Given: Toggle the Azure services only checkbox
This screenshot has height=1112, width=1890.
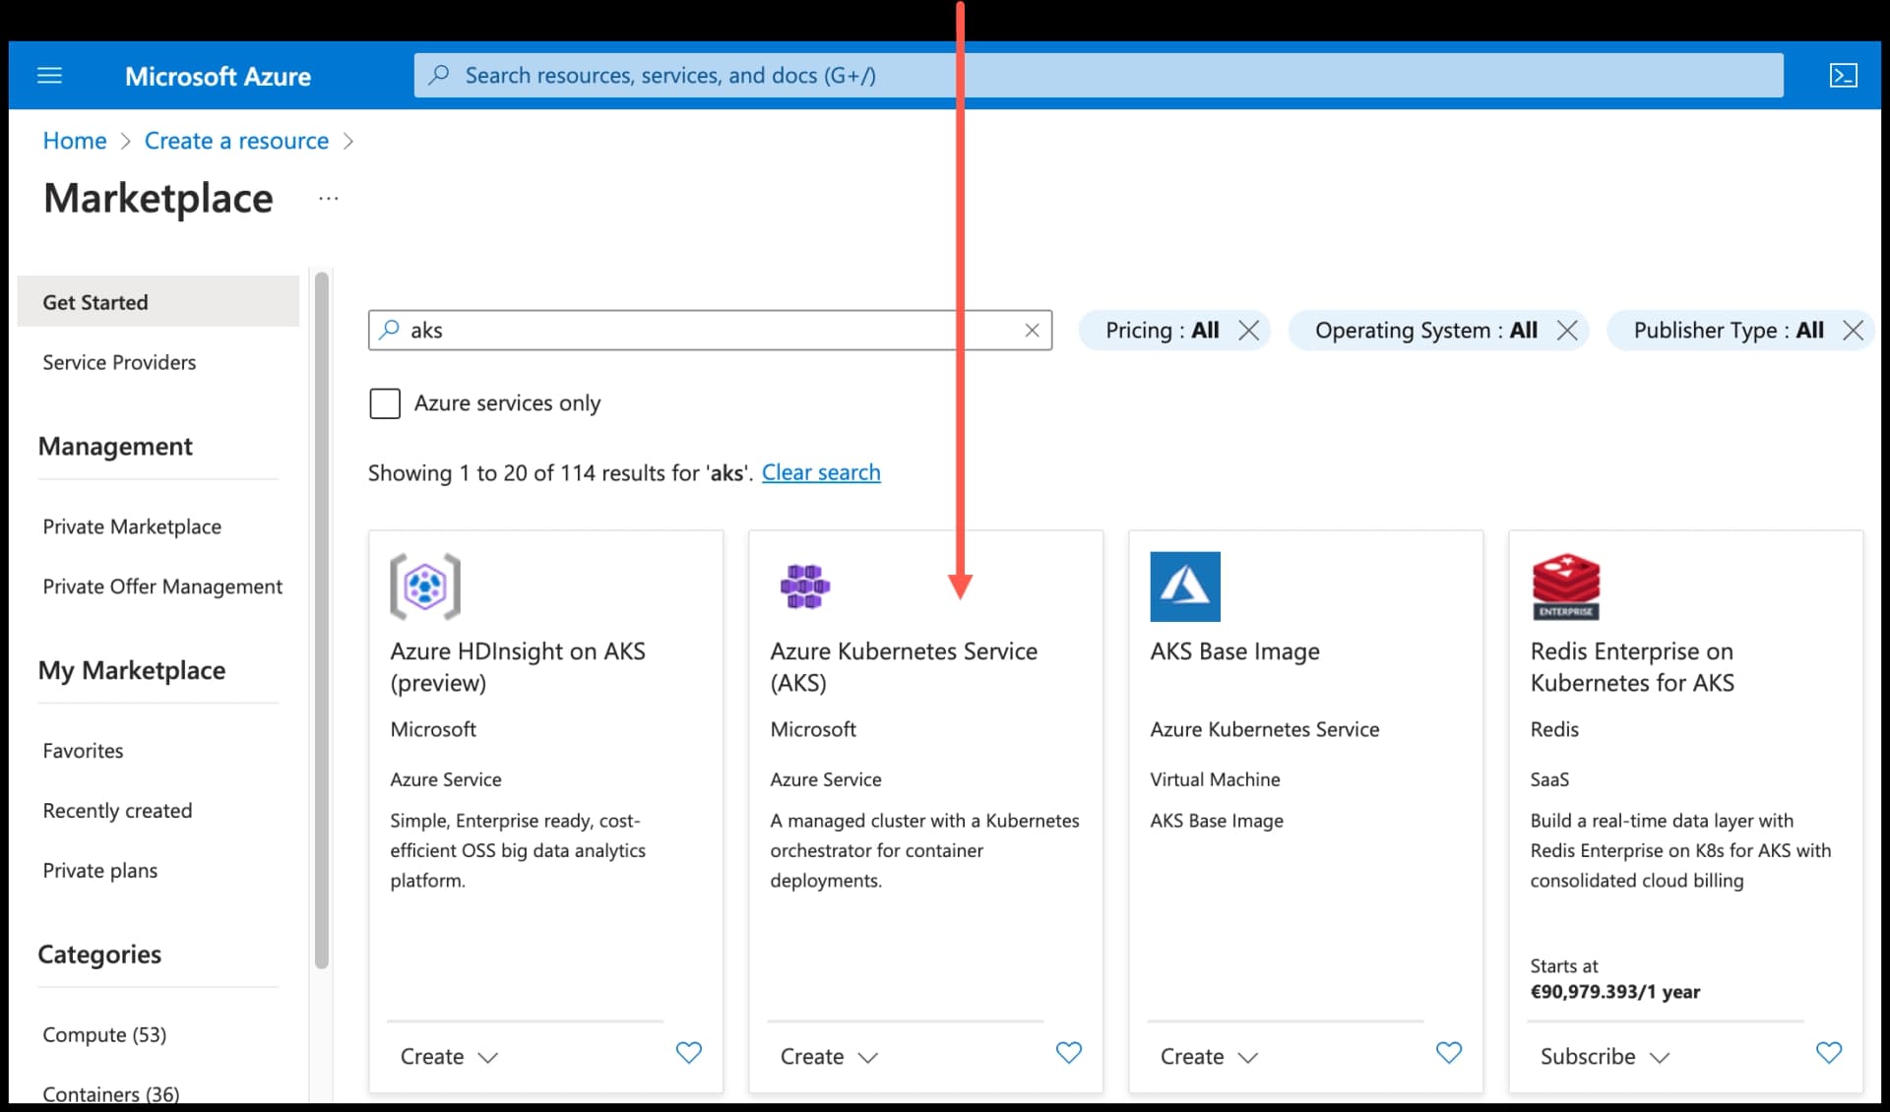Looking at the screenshot, I should click(385, 403).
